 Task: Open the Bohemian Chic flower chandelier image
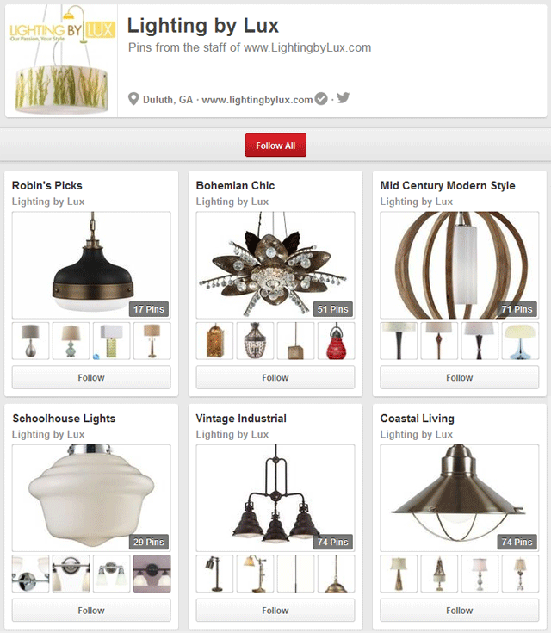coord(275,265)
